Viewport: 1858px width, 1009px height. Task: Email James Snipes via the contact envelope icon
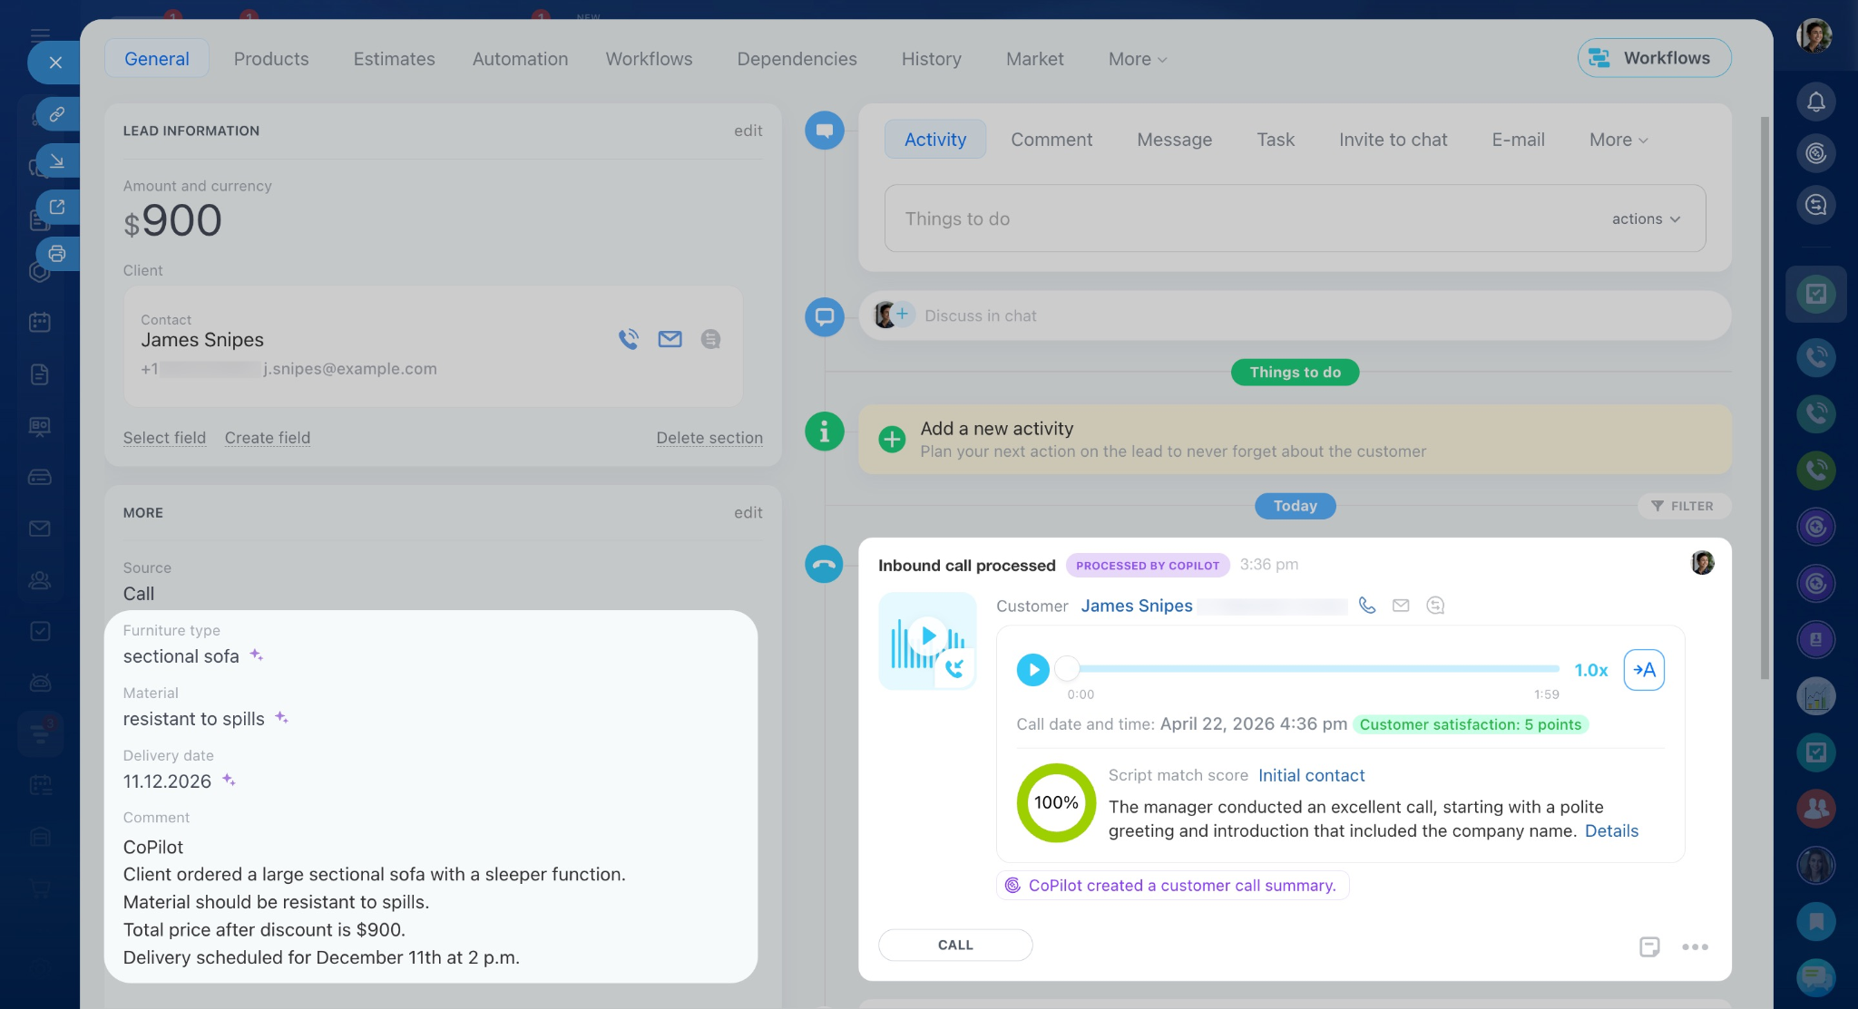click(670, 339)
